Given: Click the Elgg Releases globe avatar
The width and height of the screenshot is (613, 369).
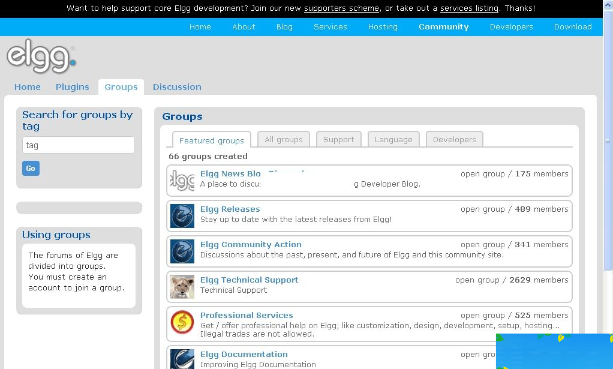Looking at the screenshot, I should pyautogui.click(x=182, y=216).
